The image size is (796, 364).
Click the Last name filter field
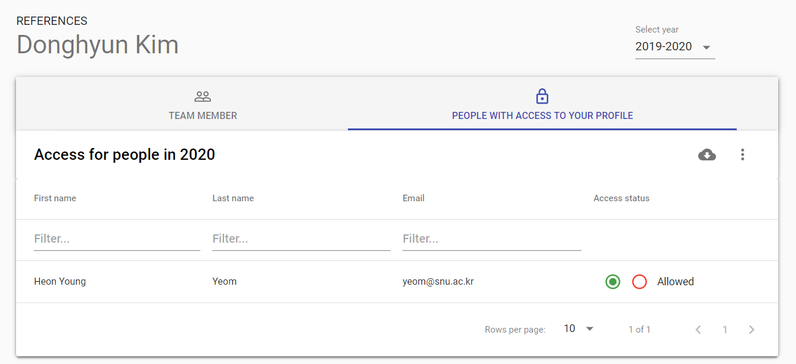(x=301, y=239)
